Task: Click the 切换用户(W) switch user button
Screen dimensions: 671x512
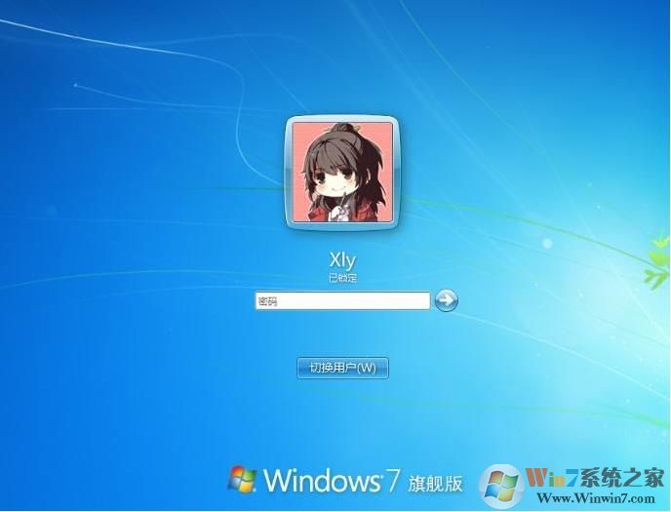Action: [x=342, y=368]
